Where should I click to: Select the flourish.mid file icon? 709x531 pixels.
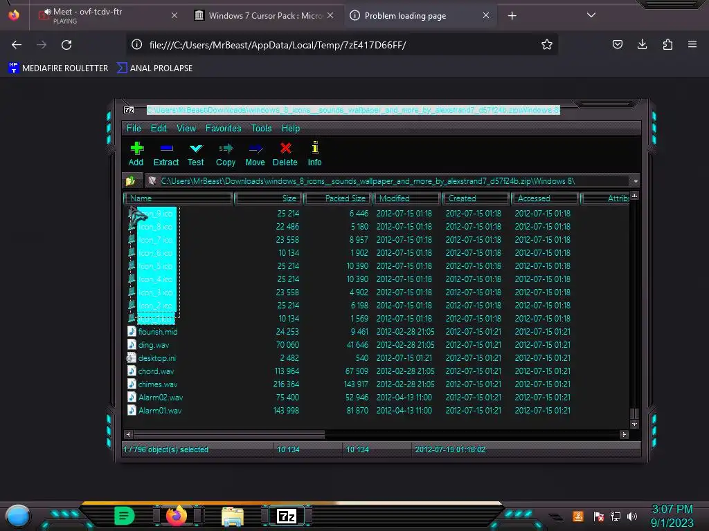click(132, 331)
